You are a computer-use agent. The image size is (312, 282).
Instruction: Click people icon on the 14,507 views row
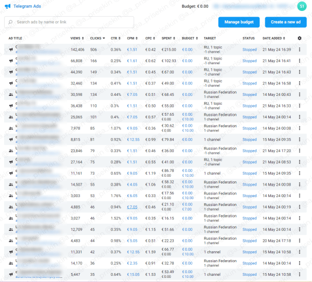click(x=11, y=184)
